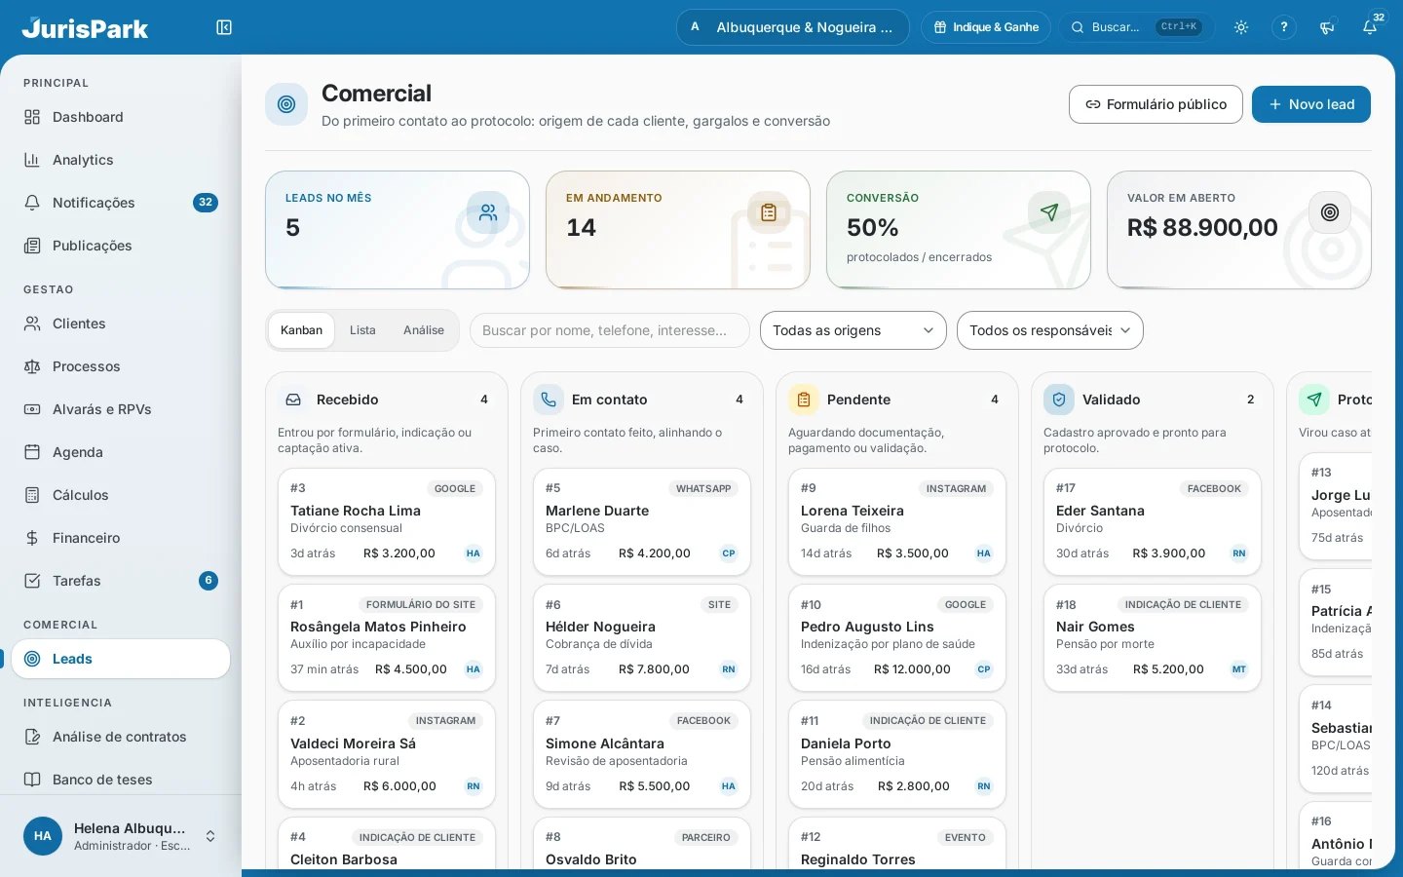Viewport: 1403px width, 877px height.
Task: Switch to Kanban view tab
Action: (x=301, y=330)
